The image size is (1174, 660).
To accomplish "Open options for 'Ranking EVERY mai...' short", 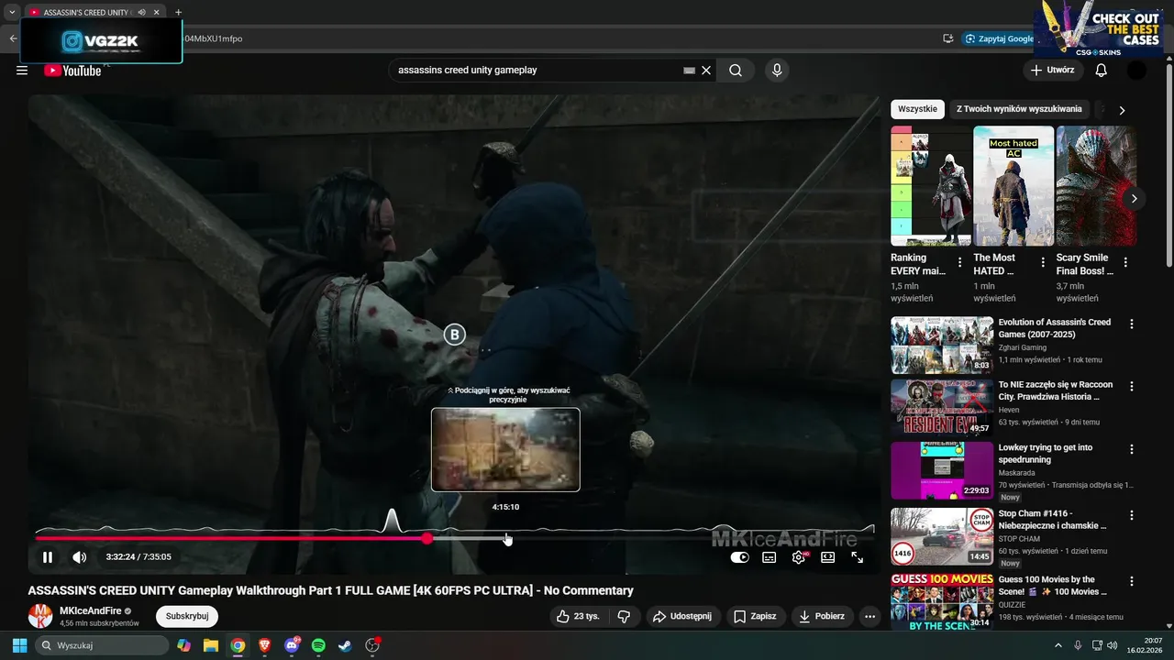I will (x=960, y=262).
